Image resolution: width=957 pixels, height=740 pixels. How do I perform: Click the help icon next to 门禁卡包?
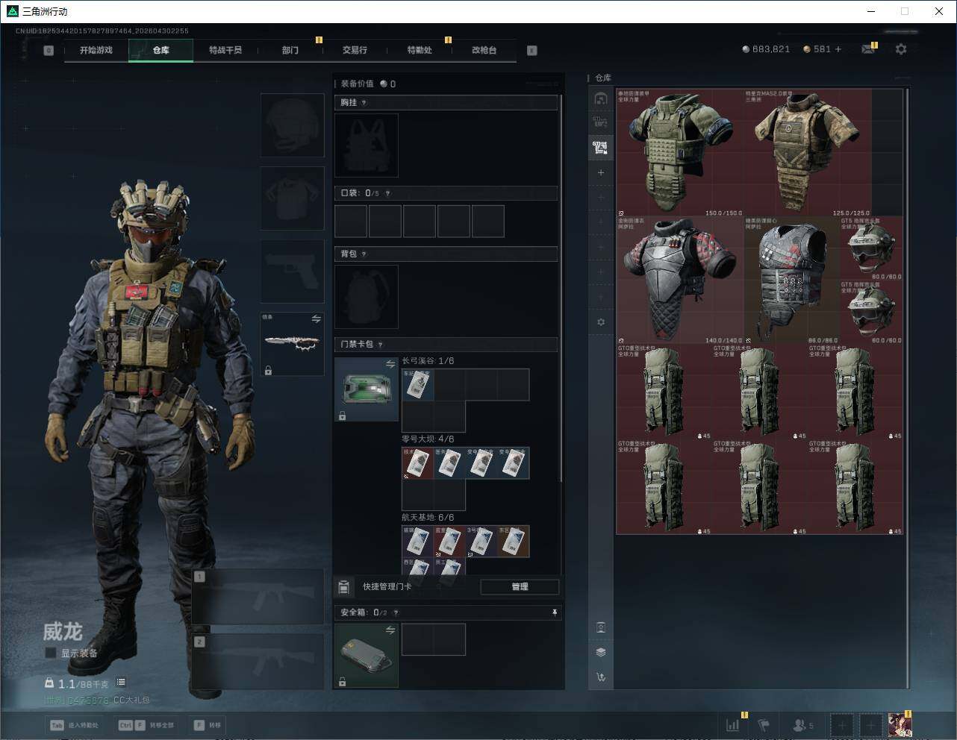pyautogui.click(x=381, y=345)
